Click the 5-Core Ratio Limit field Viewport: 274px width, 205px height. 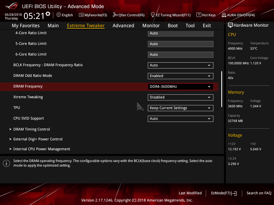pyautogui.click(x=181, y=44)
